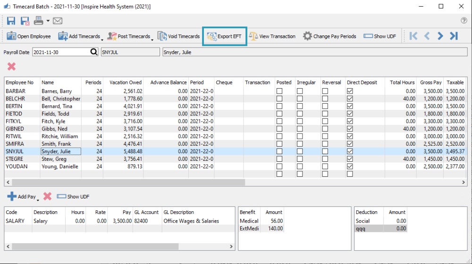472x264 pixels.
Task: Open the Add Timecards dropdown
Action: [102, 40]
